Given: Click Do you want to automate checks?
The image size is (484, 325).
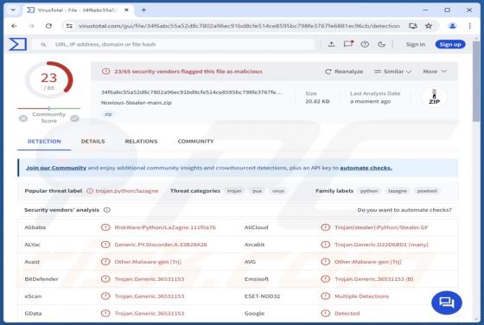Looking at the screenshot, I should (404, 210).
